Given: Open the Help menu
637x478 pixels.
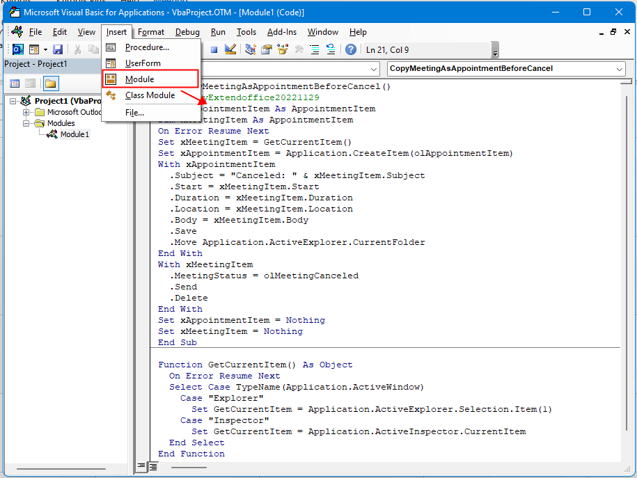Looking at the screenshot, I should click(x=358, y=32).
